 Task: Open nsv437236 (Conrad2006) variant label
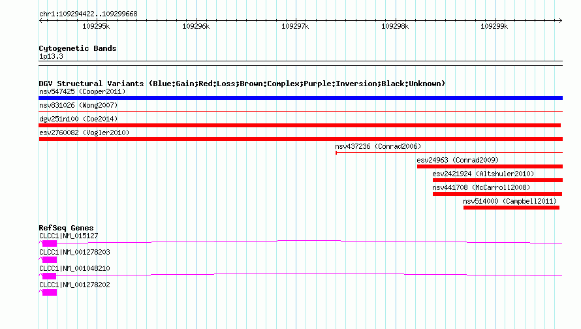point(378,146)
